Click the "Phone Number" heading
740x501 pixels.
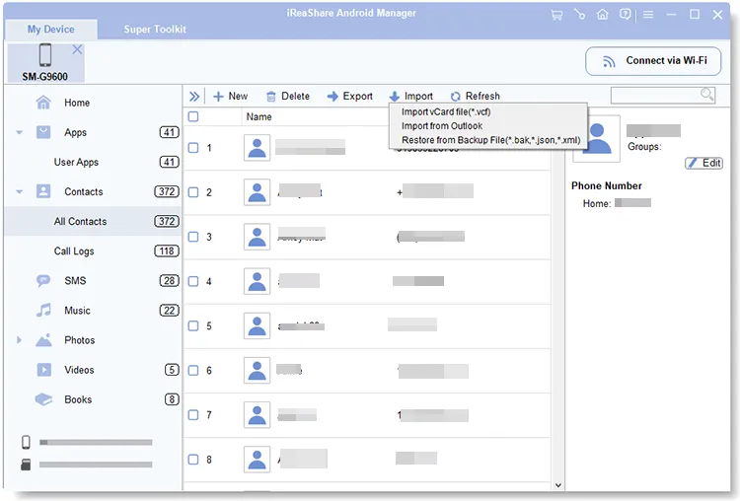[x=607, y=185]
